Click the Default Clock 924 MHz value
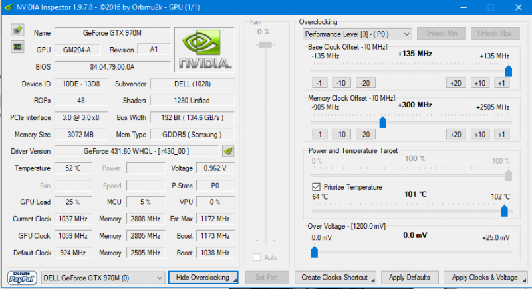 73,253
